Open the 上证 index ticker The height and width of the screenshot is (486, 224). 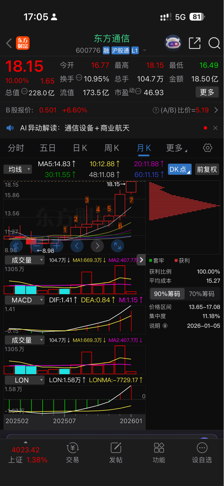pos(28,455)
